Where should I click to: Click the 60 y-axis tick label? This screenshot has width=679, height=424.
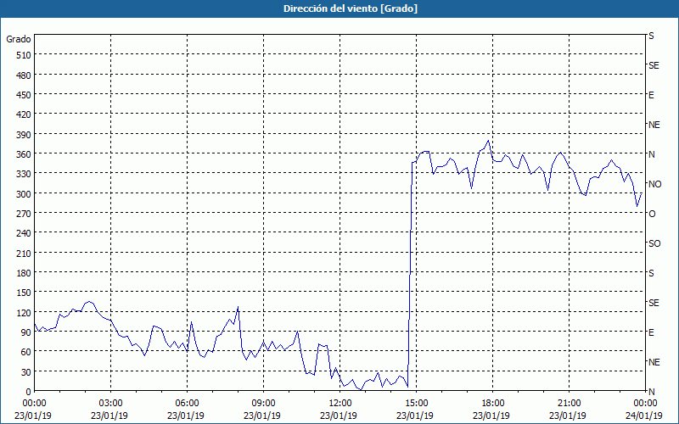(x=26, y=352)
